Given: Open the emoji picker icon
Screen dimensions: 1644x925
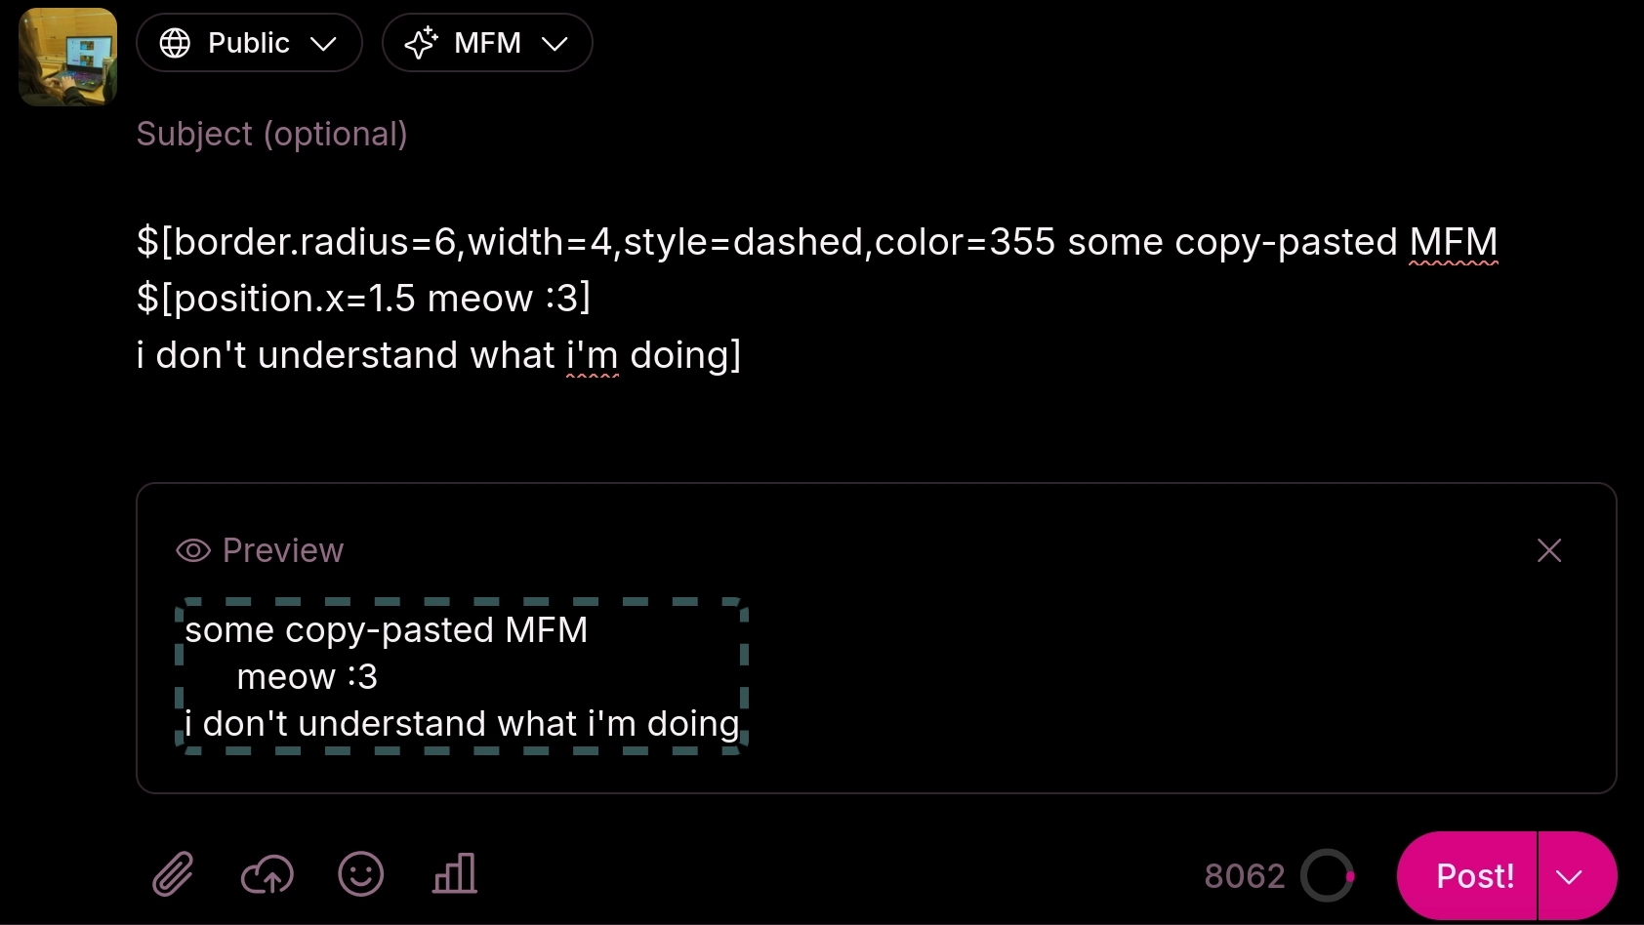Looking at the screenshot, I should click(360, 874).
